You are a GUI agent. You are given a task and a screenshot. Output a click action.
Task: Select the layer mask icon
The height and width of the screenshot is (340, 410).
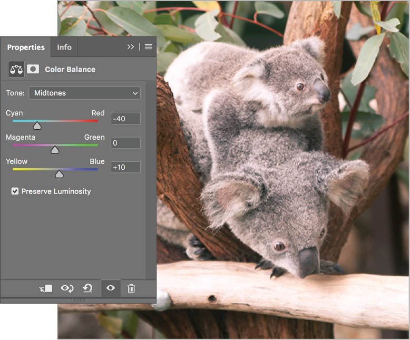(x=33, y=69)
